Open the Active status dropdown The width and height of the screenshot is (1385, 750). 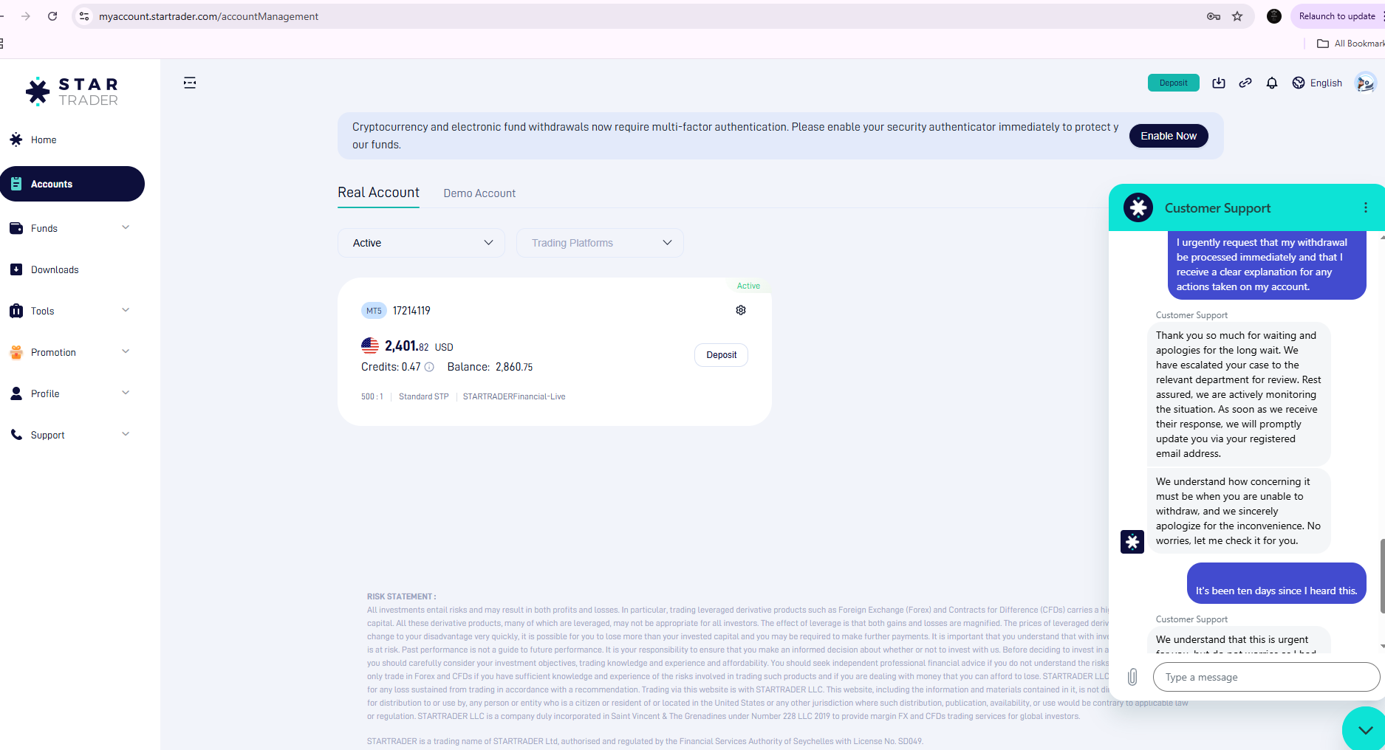pyautogui.click(x=421, y=243)
